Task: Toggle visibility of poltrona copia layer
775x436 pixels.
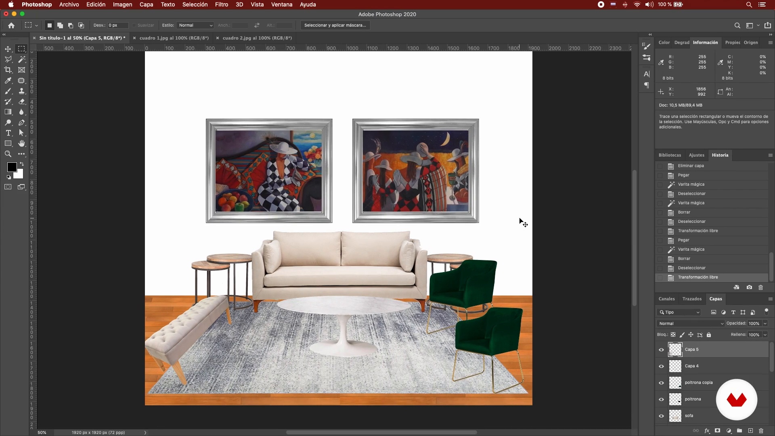Action: 661,383
